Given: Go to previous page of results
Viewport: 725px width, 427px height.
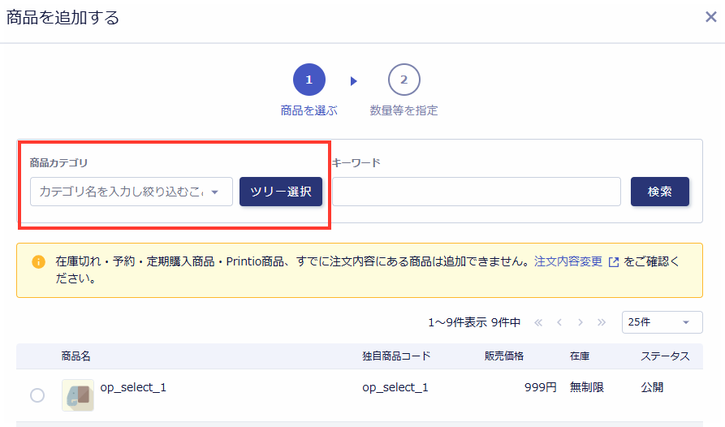Looking at the screenshot, I should click(559, 322).
